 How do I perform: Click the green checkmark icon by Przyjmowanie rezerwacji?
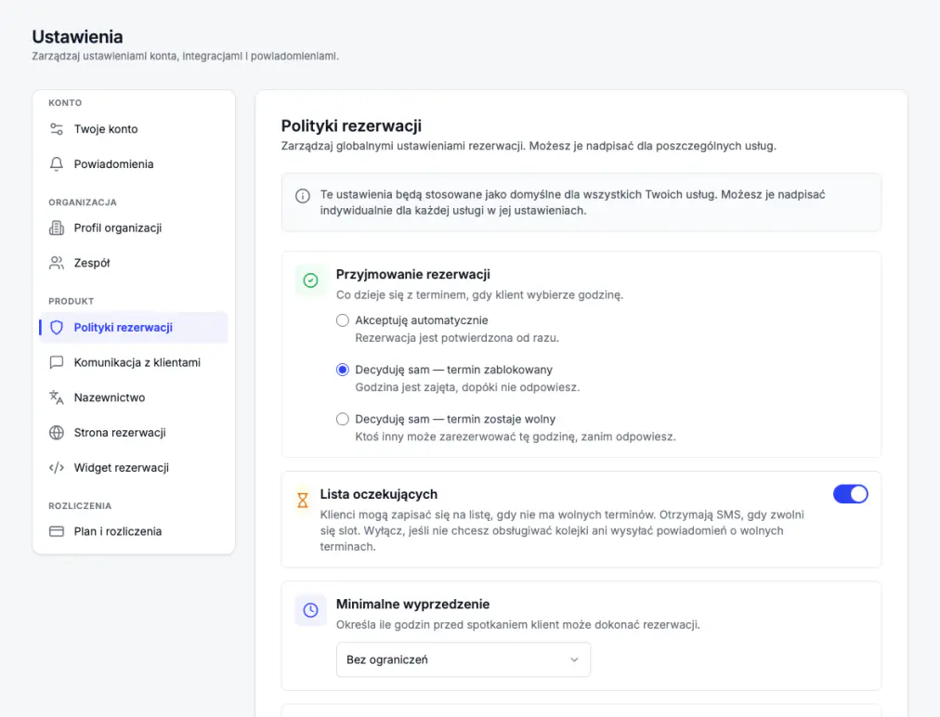click(x=310, y=280)
